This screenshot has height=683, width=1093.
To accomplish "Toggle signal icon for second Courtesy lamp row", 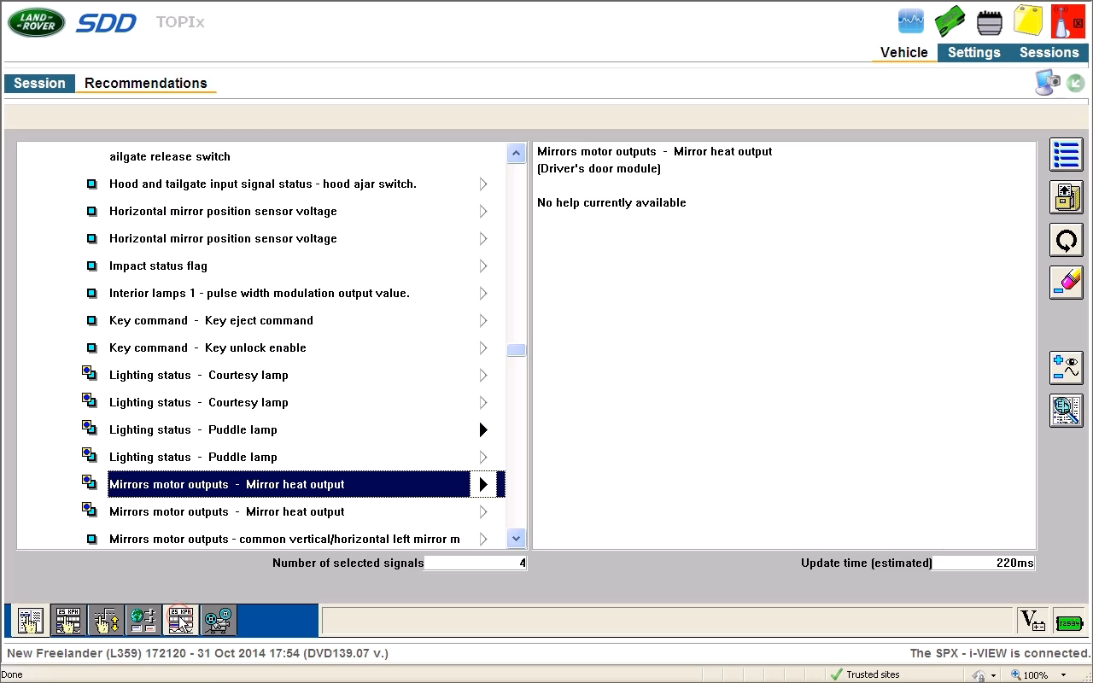I will pos(89,400).
